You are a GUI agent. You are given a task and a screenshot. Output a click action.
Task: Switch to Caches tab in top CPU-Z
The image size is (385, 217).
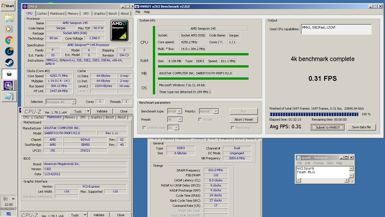42,14
